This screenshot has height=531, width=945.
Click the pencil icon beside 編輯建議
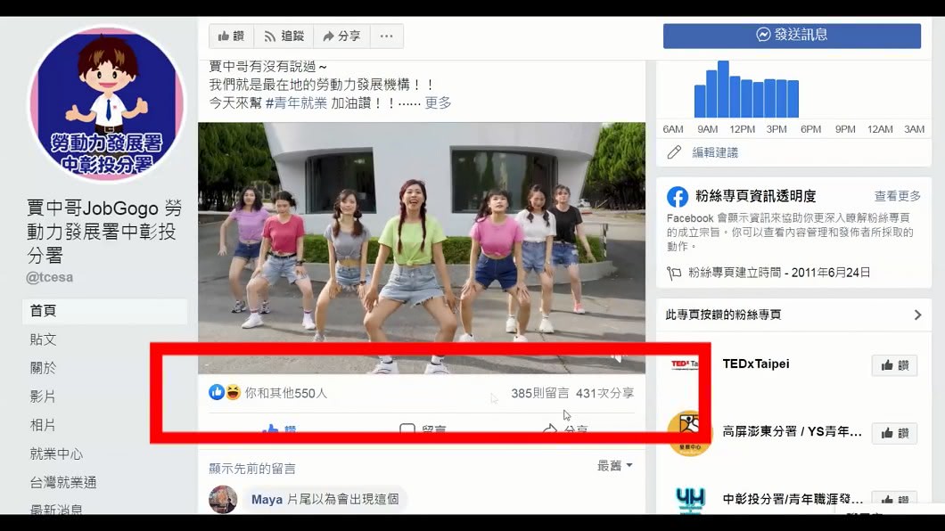[674, 152]
